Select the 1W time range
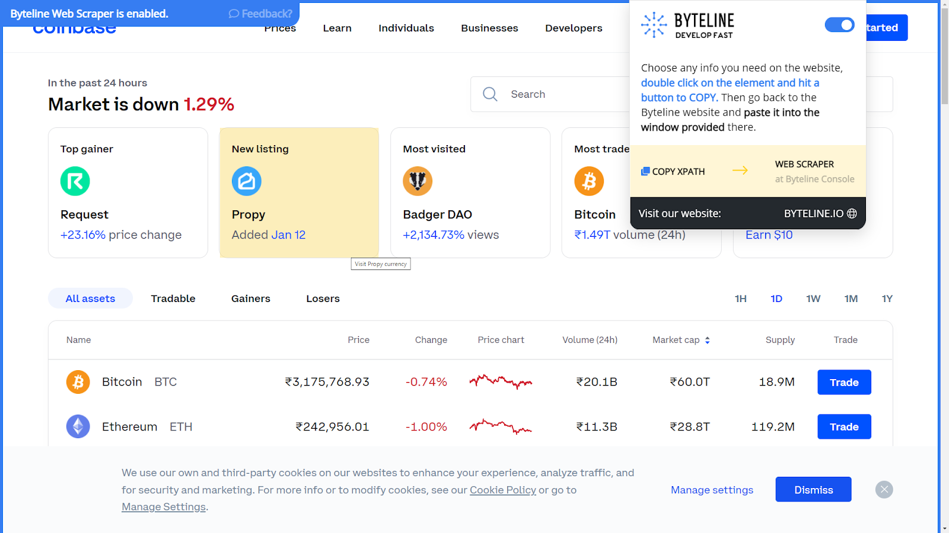Image resolution: width=949 pixels, height=533 pixels. (813, 298)
